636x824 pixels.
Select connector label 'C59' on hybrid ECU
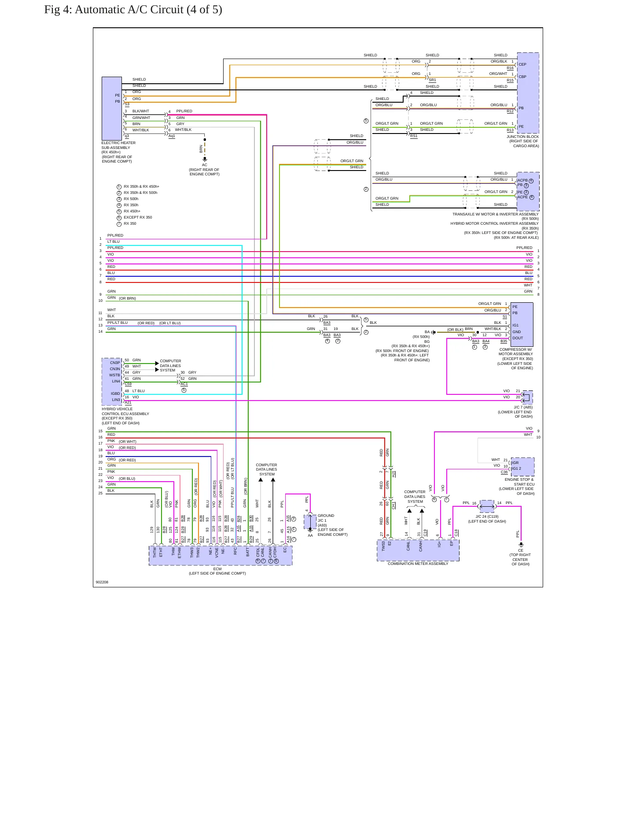(x=128, y=384)
